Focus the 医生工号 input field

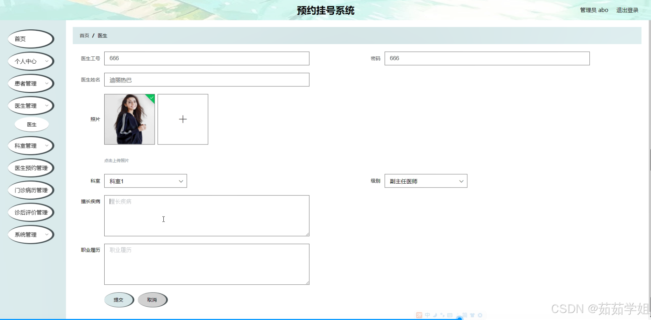coord(207,58)
